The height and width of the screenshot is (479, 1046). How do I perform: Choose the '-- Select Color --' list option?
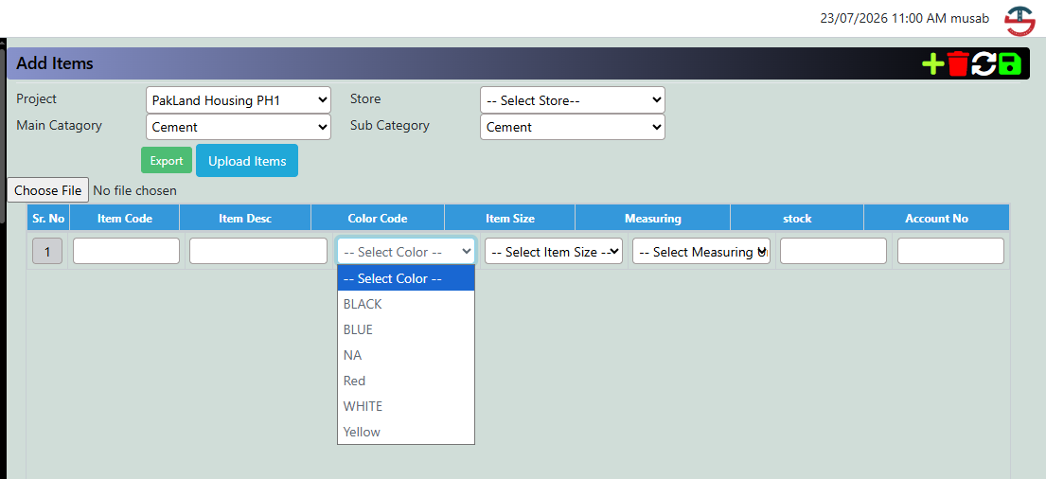tap(406, 278)
